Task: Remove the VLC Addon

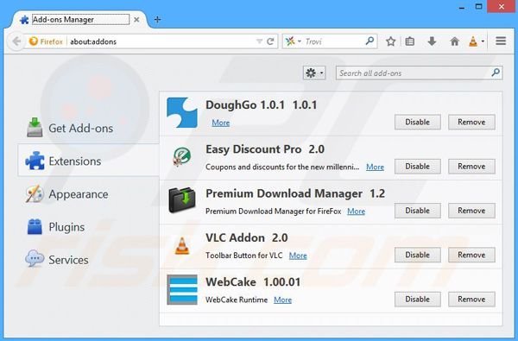Action: [x=471, y=255]
